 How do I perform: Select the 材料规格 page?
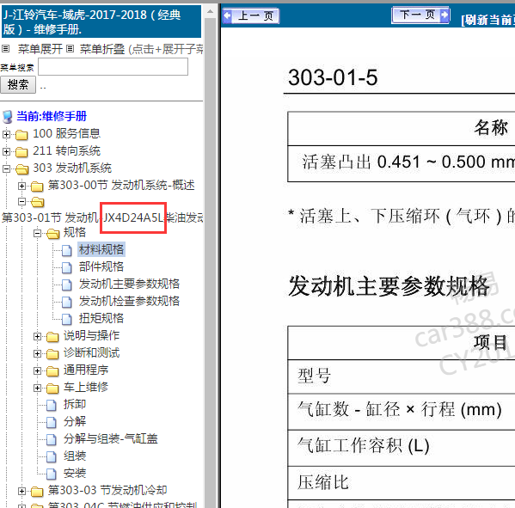point(101,249)
